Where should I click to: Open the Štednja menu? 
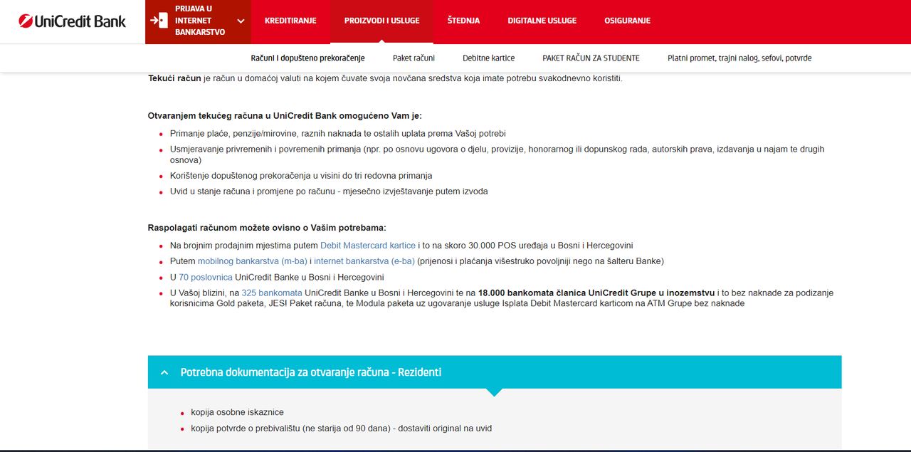tap(463, 21)
